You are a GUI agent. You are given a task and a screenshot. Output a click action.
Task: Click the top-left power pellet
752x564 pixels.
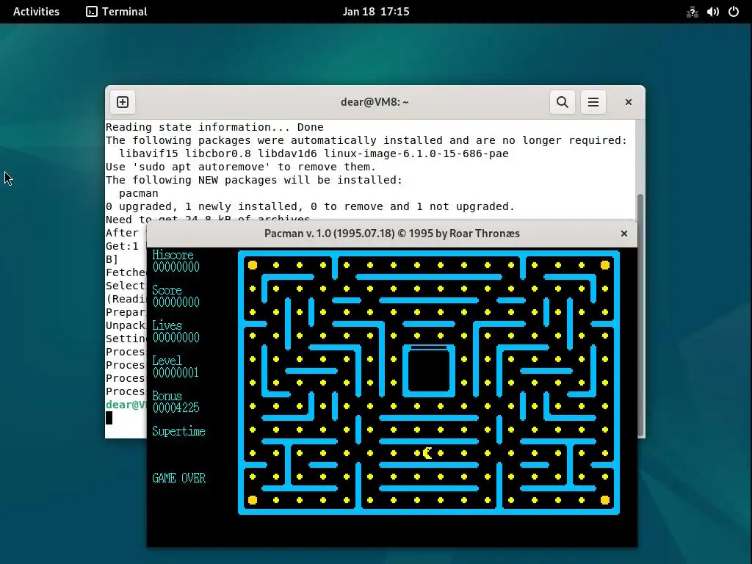(x=253, y=265)
